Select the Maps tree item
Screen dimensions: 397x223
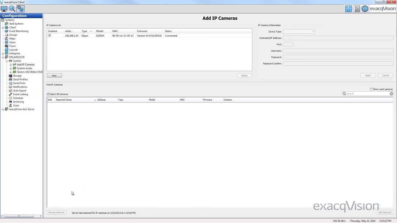click(x=12, y=39)
